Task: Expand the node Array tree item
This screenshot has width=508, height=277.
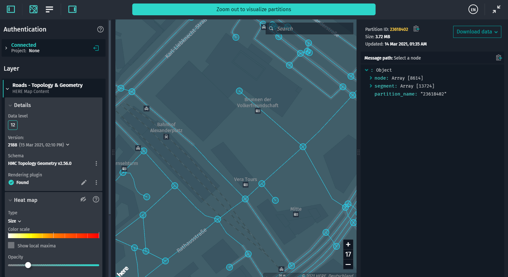Action: 371,78
